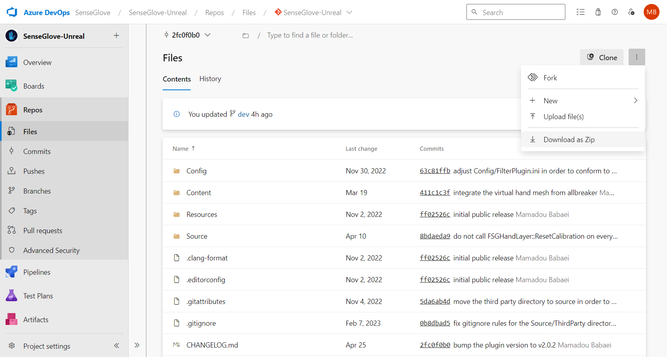Click the MB profile avatar

click(651, 12)
